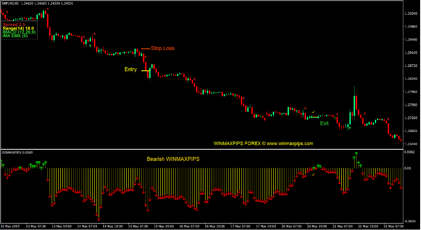Select the Stop Loss text label
421x230 pixels.
click(x=162, y=48)
